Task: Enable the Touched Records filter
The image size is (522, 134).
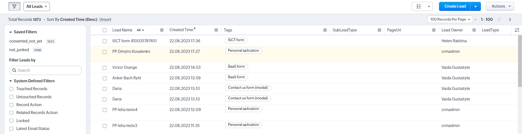Action: pos(11,89)
